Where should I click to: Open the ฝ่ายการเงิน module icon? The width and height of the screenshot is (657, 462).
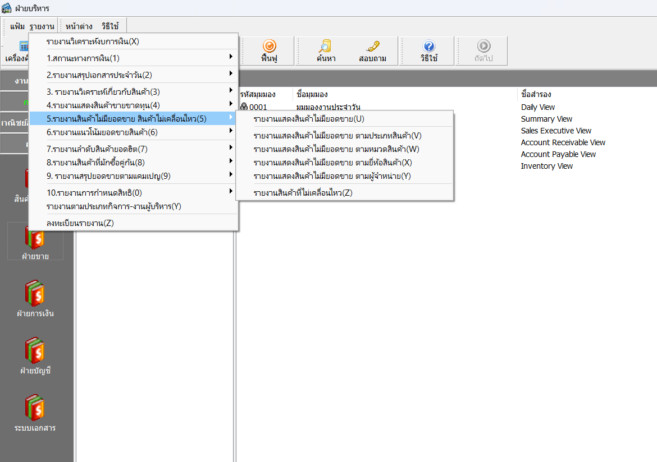[x=35, y=298]
